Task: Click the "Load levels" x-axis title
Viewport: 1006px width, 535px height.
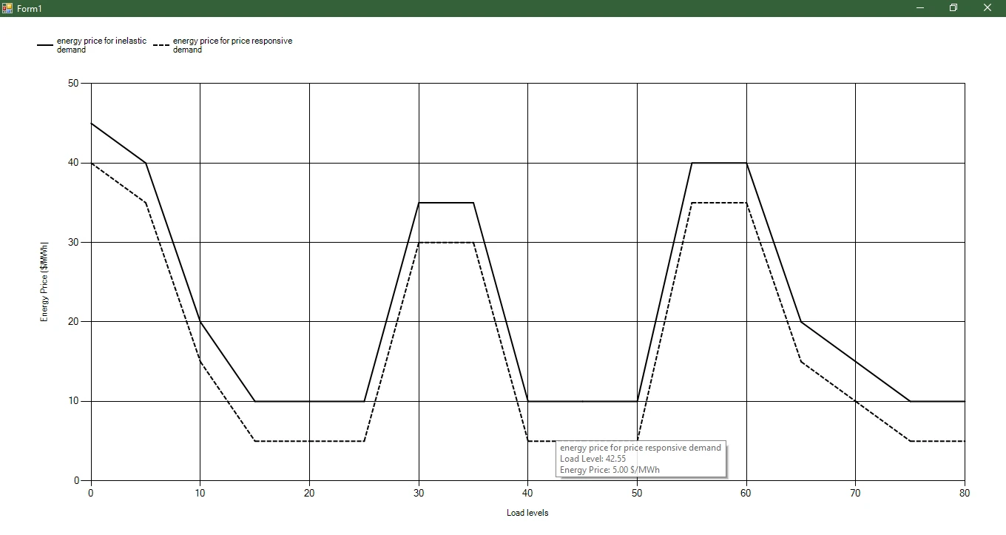Action: [x=527, y=513]
